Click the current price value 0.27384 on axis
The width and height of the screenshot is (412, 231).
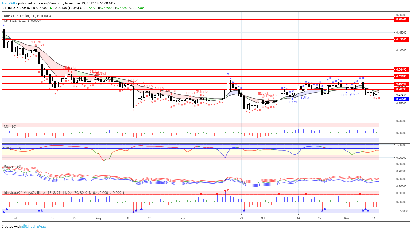[x=401, y=95]
